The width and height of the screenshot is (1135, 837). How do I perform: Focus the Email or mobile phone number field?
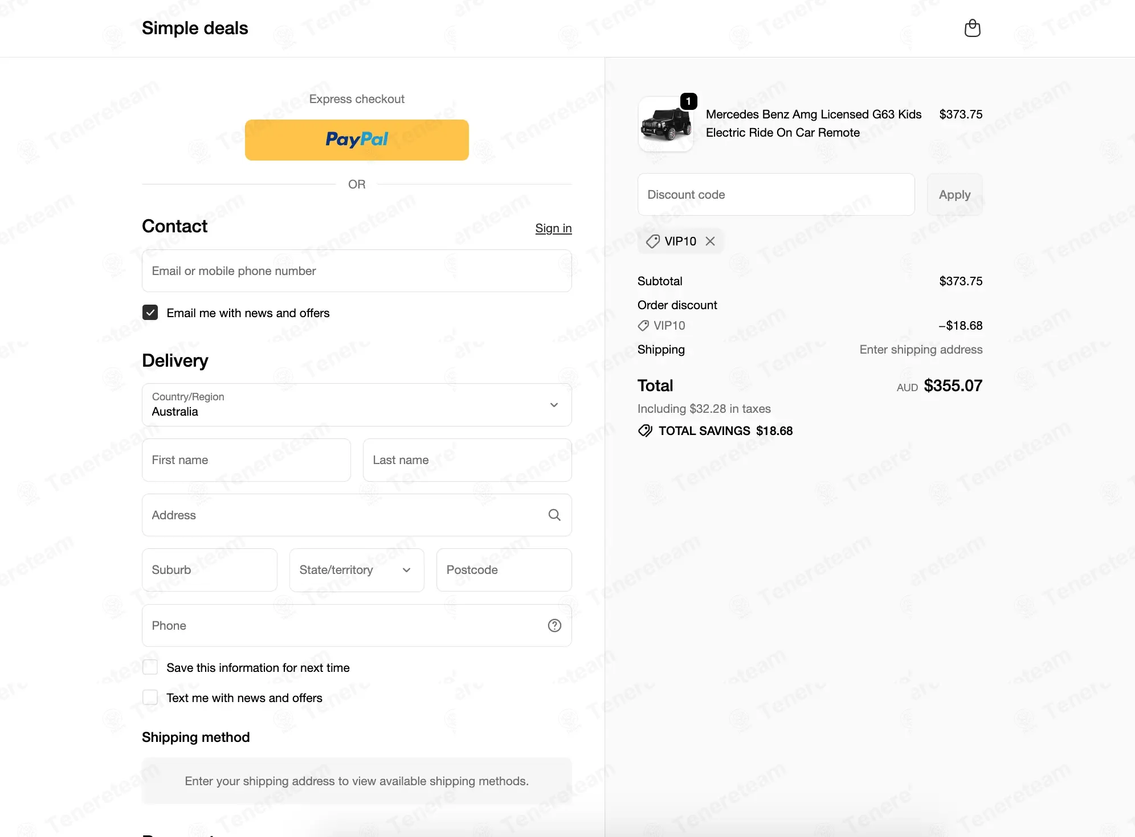pos(357,271)
